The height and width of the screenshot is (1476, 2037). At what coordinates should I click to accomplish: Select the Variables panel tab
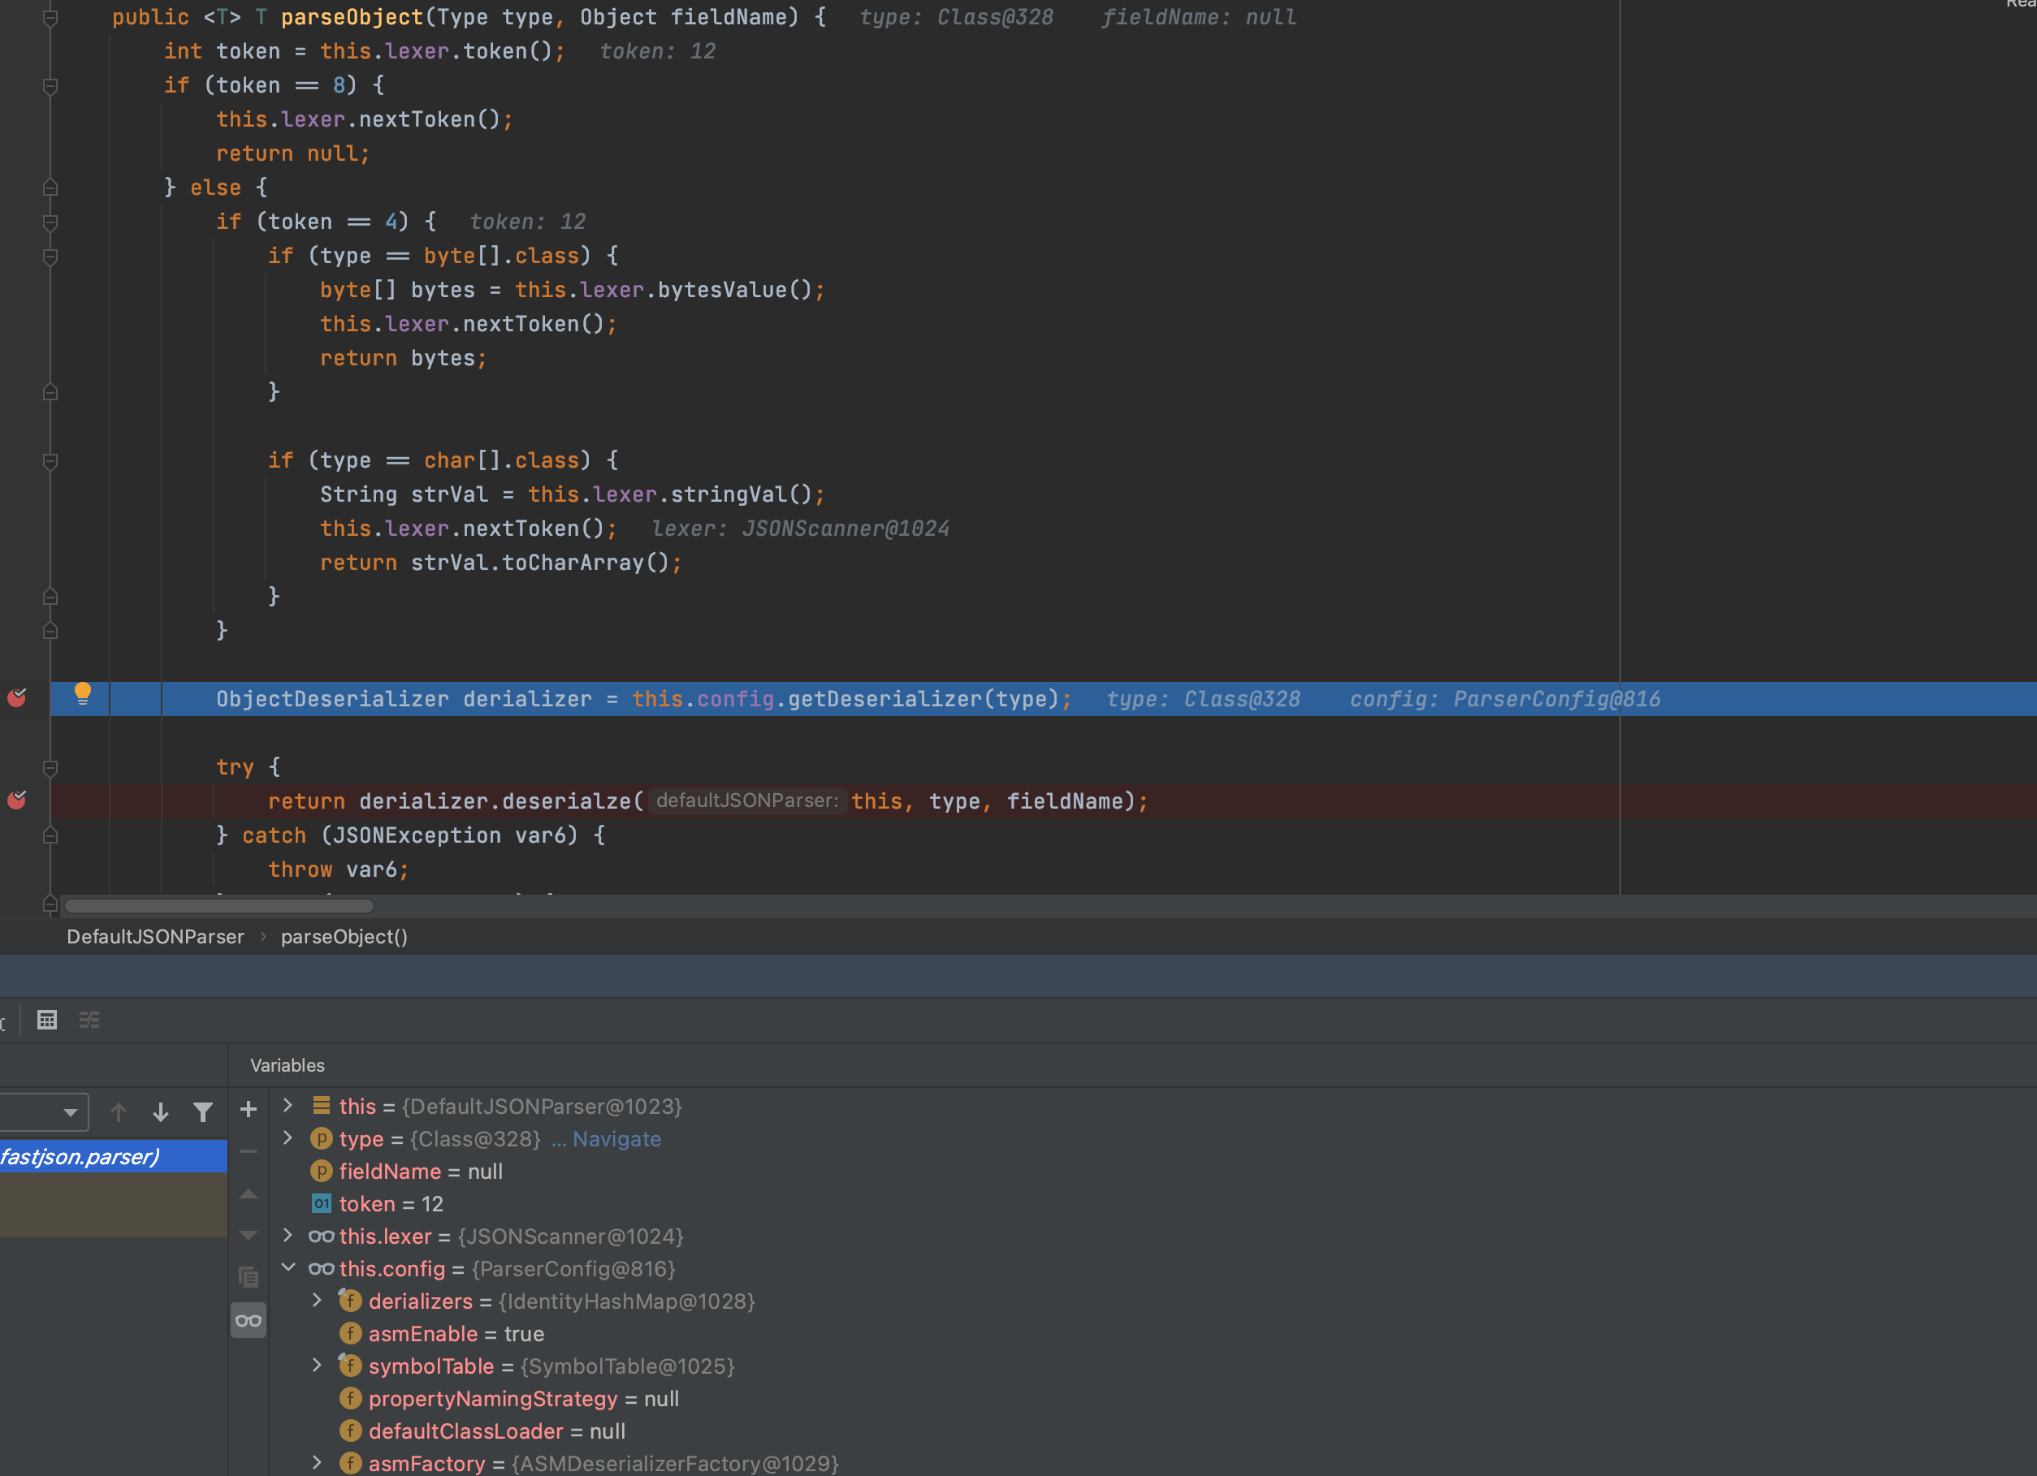coord(288,1066)
